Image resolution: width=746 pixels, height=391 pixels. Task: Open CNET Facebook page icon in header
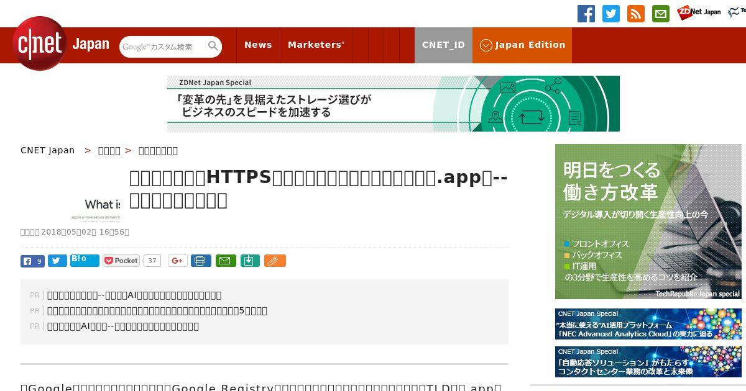pyautogui.click(x=586, y=14)
